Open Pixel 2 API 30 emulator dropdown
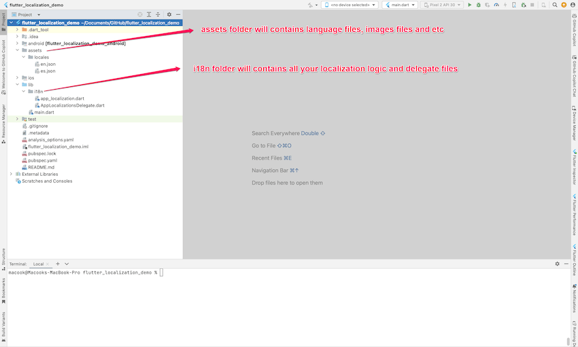The height and width of the screenshot is (347, 578). click(x=442, y=5)
